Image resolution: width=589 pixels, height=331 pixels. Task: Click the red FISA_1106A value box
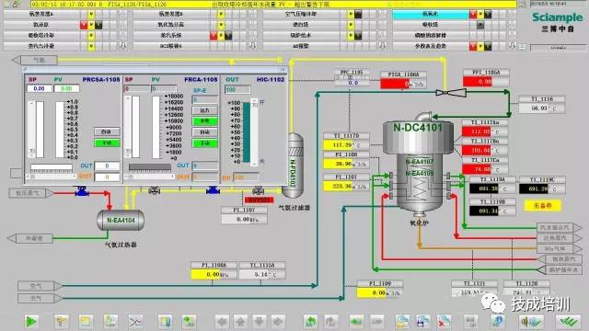pos(395,84)
